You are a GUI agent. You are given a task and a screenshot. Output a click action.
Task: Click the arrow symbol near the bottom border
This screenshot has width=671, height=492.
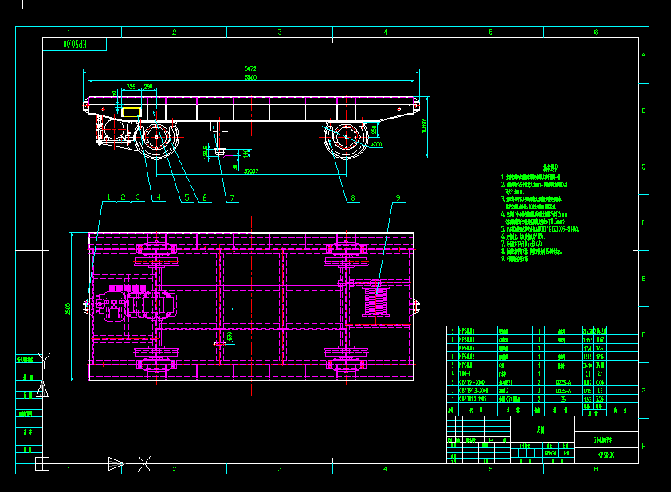(116, 463)
